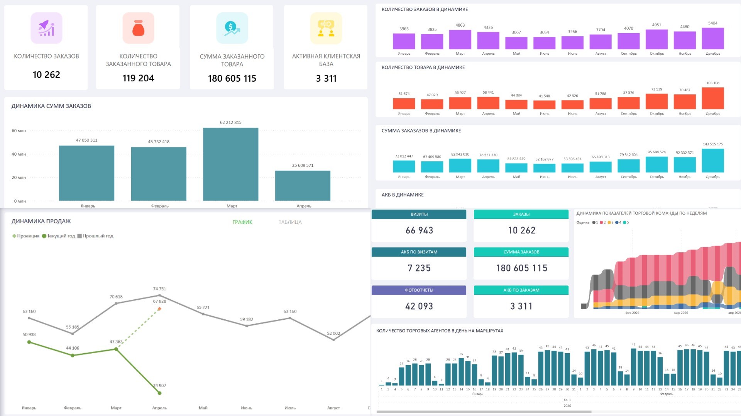Click the March goods bar labeled 56 927
Screen dimensions: 741x416
460,103
